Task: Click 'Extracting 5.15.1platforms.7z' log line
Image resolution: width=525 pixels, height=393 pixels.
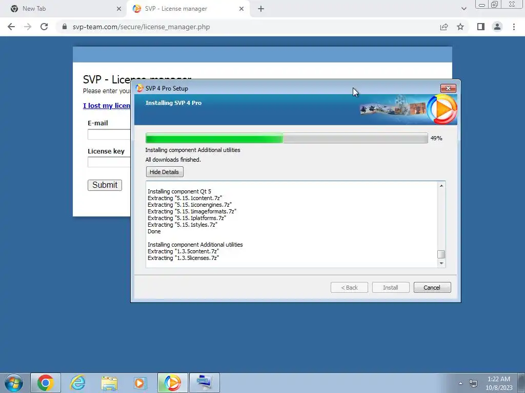Action: [187, 218]
